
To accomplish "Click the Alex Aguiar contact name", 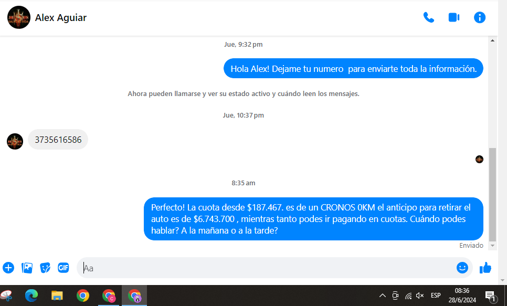I will coord(61,18).
